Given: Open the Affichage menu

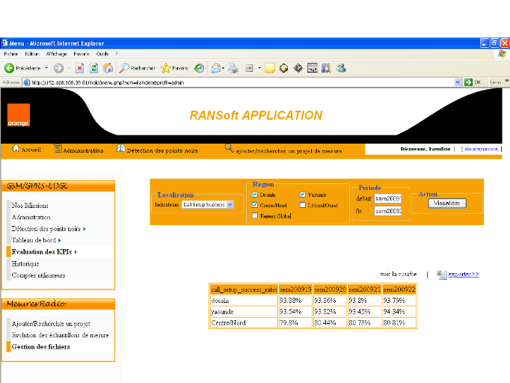Looking at the screenshot, I should pos(56,54).
